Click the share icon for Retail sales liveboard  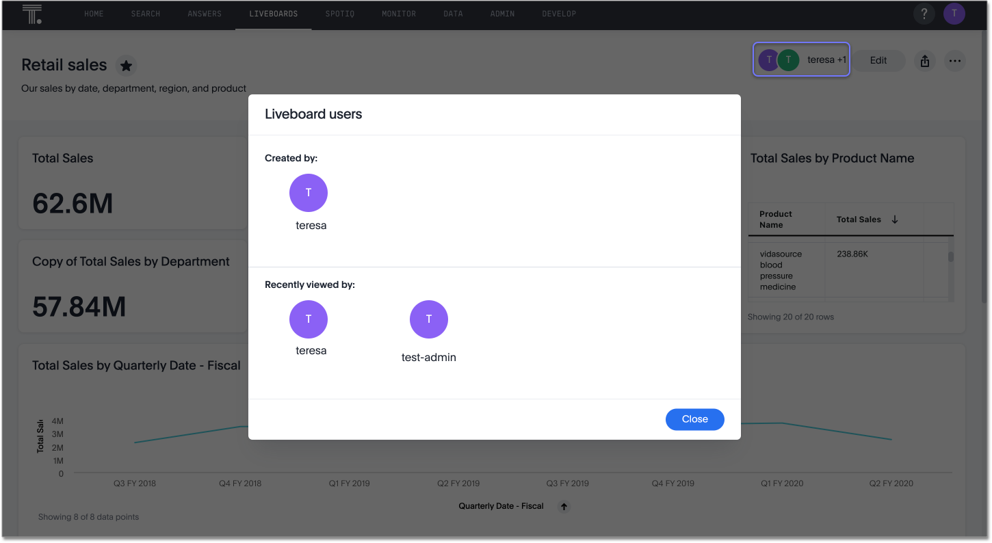pos(924,60)
